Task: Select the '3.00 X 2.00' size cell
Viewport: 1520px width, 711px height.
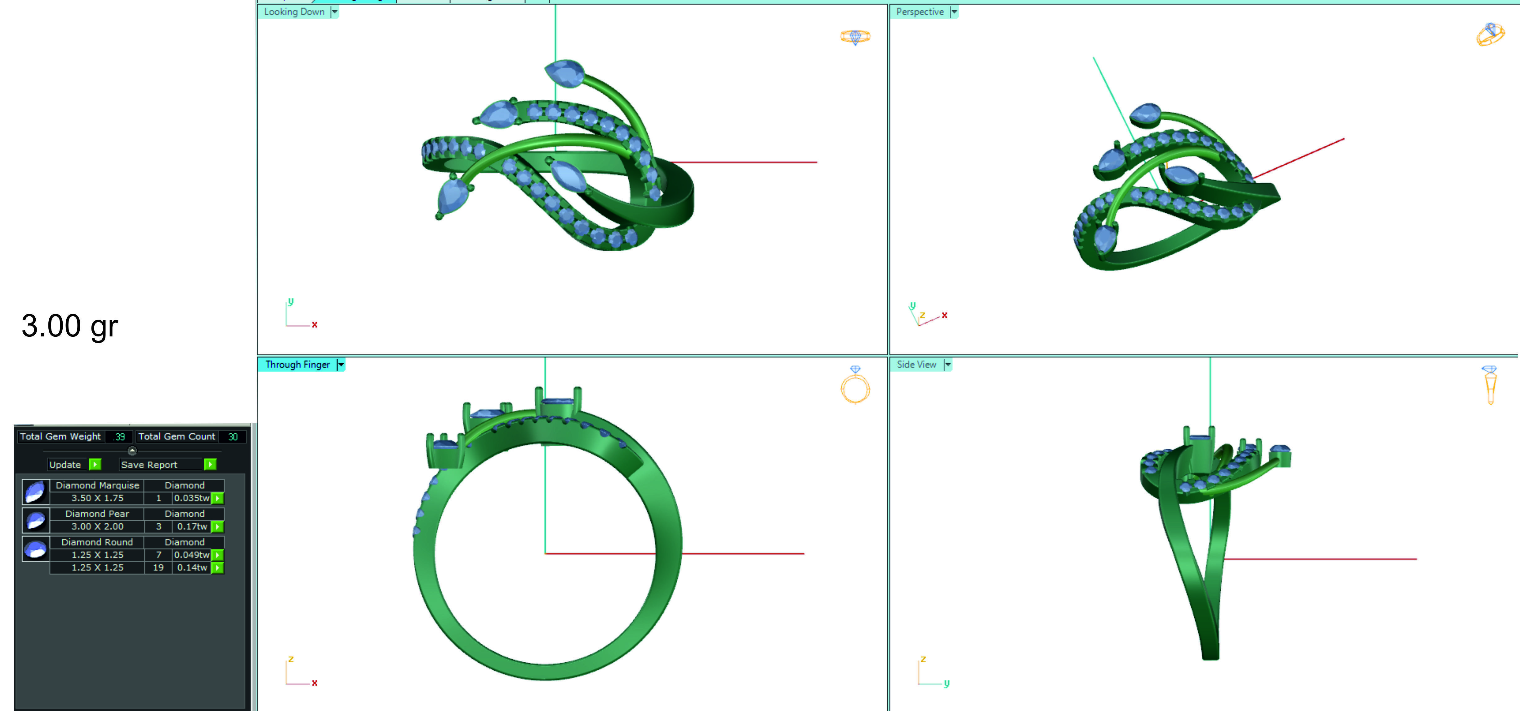Action: [97, 526]
